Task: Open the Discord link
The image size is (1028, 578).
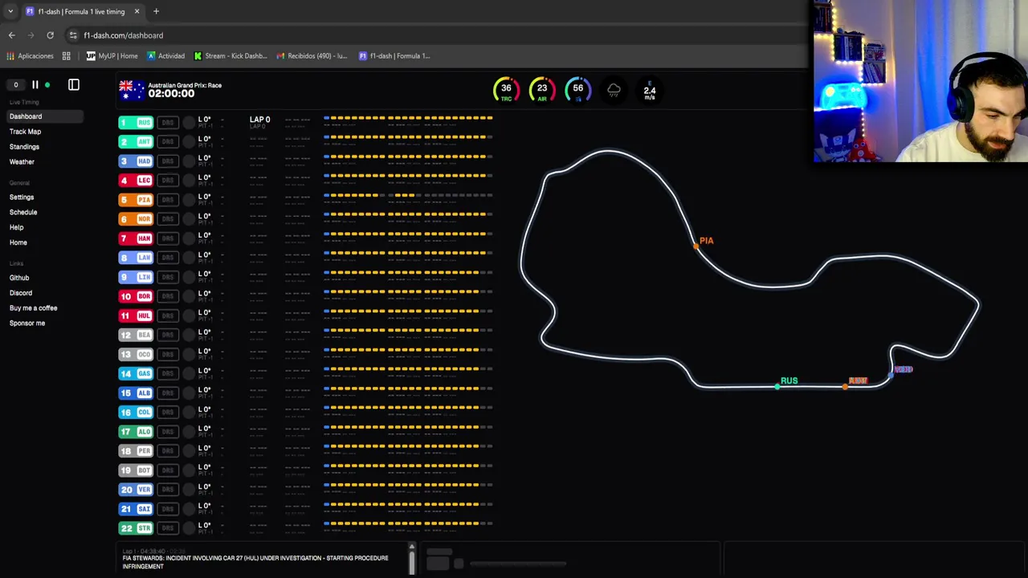Action: coord(21,293)
